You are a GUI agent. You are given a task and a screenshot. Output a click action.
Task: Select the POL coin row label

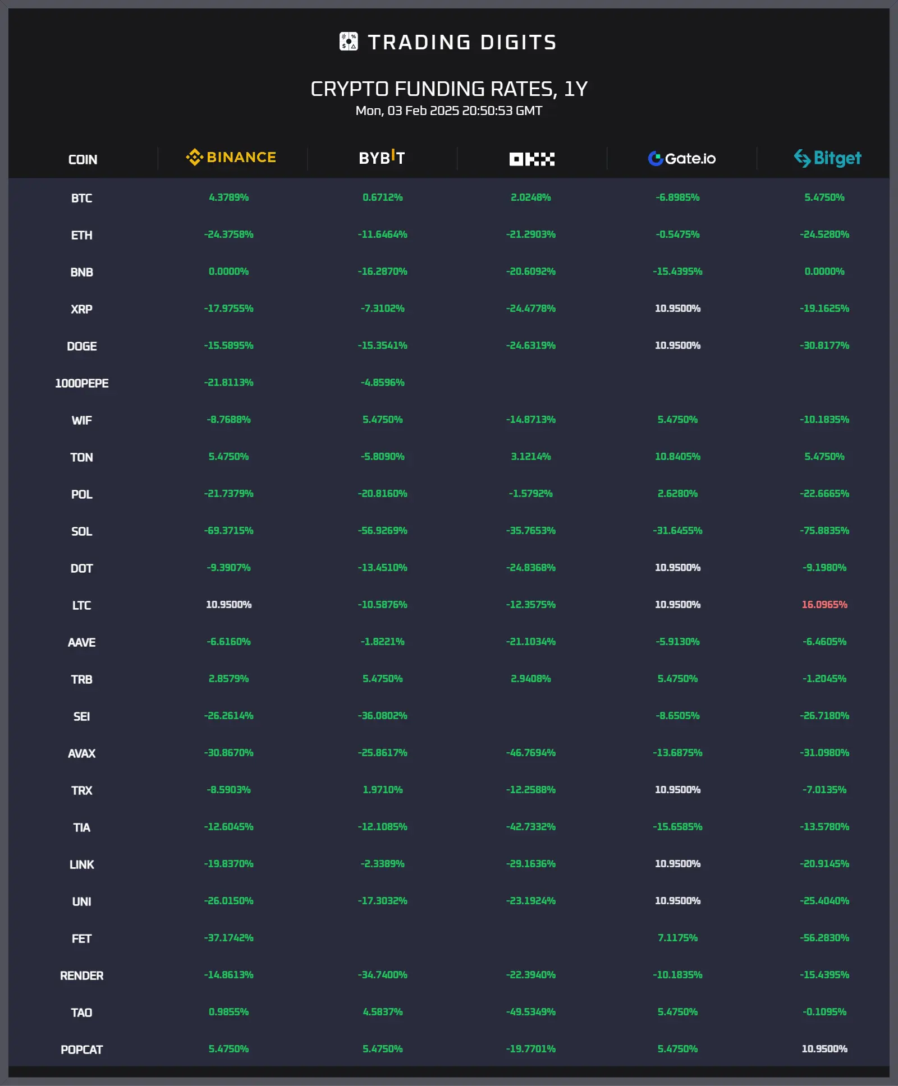[x=82, y=494]
